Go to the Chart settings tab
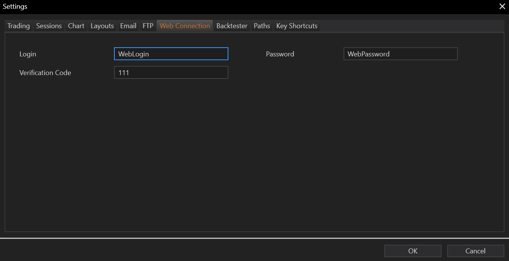This screenshot has width=509, height=261. 76,26
